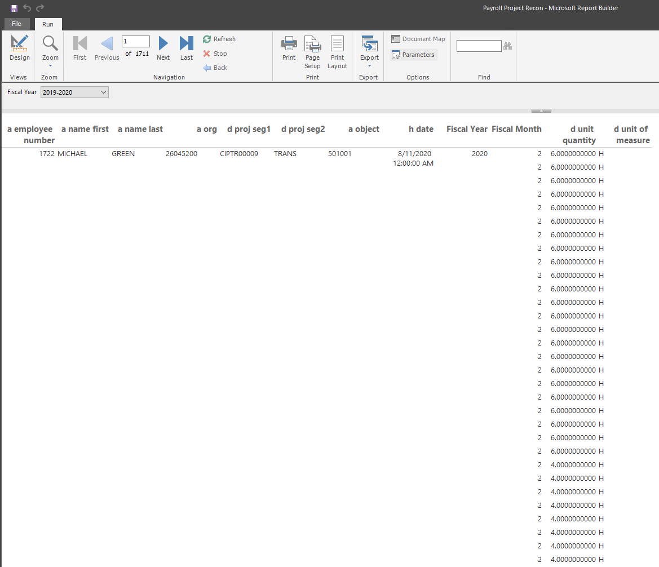Toggle the Document Map panel
Screen dimensions: 659x567
(418, 39)
